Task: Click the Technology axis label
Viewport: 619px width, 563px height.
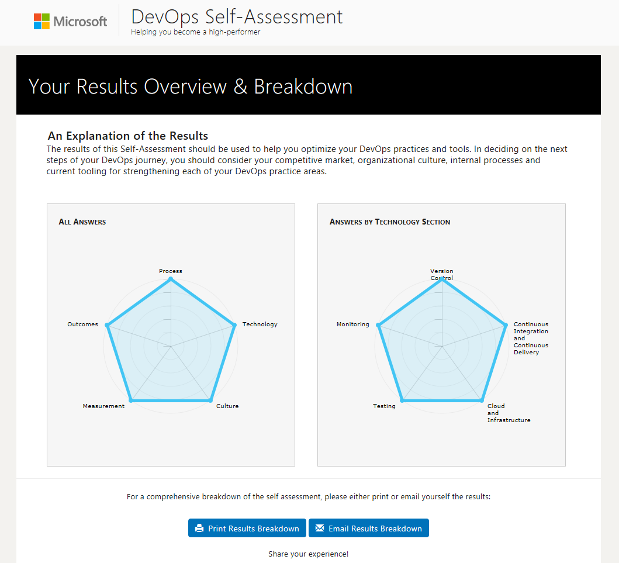Action: (260, 324)
